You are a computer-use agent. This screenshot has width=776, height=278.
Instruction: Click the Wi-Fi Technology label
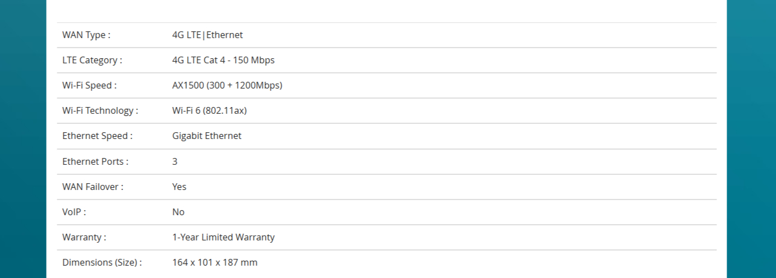pyautogui.click(x=100, y=110)
